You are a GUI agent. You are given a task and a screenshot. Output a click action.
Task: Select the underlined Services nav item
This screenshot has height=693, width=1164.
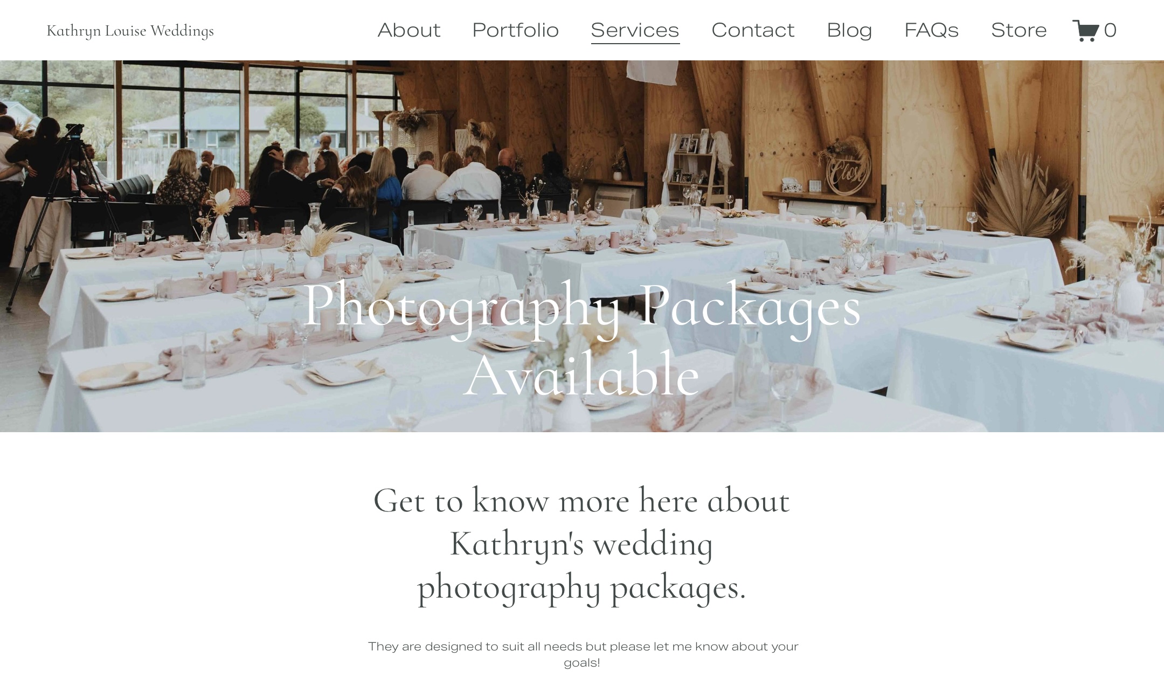[x=635, y=31]
